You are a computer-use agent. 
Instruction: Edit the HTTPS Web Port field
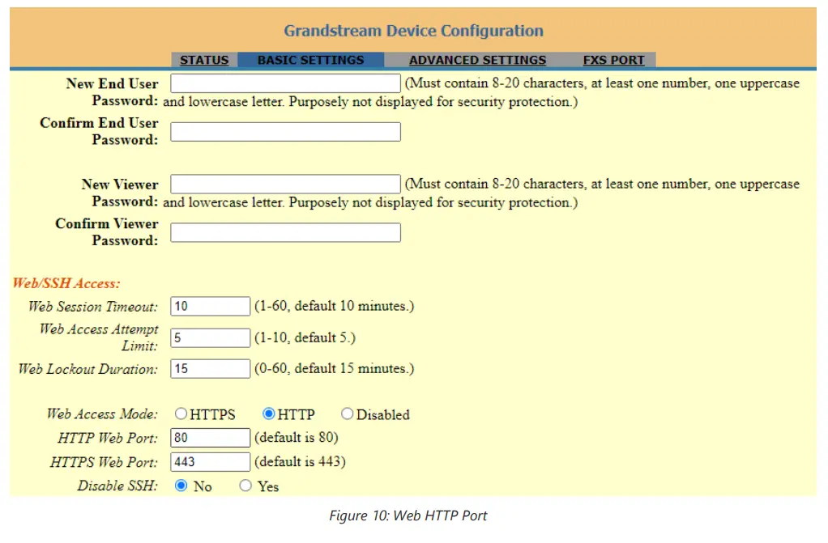(x=210, y=462)
